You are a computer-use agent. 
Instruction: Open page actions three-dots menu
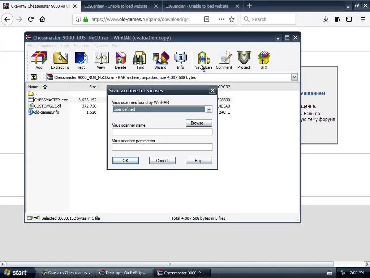221,19
